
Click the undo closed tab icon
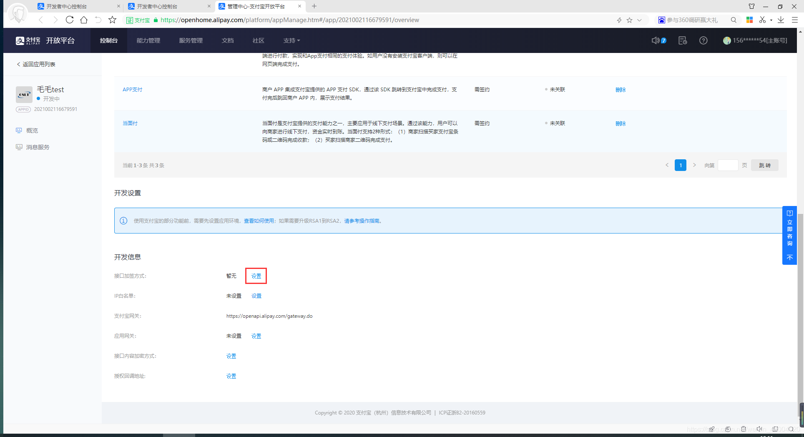(98, 20)
